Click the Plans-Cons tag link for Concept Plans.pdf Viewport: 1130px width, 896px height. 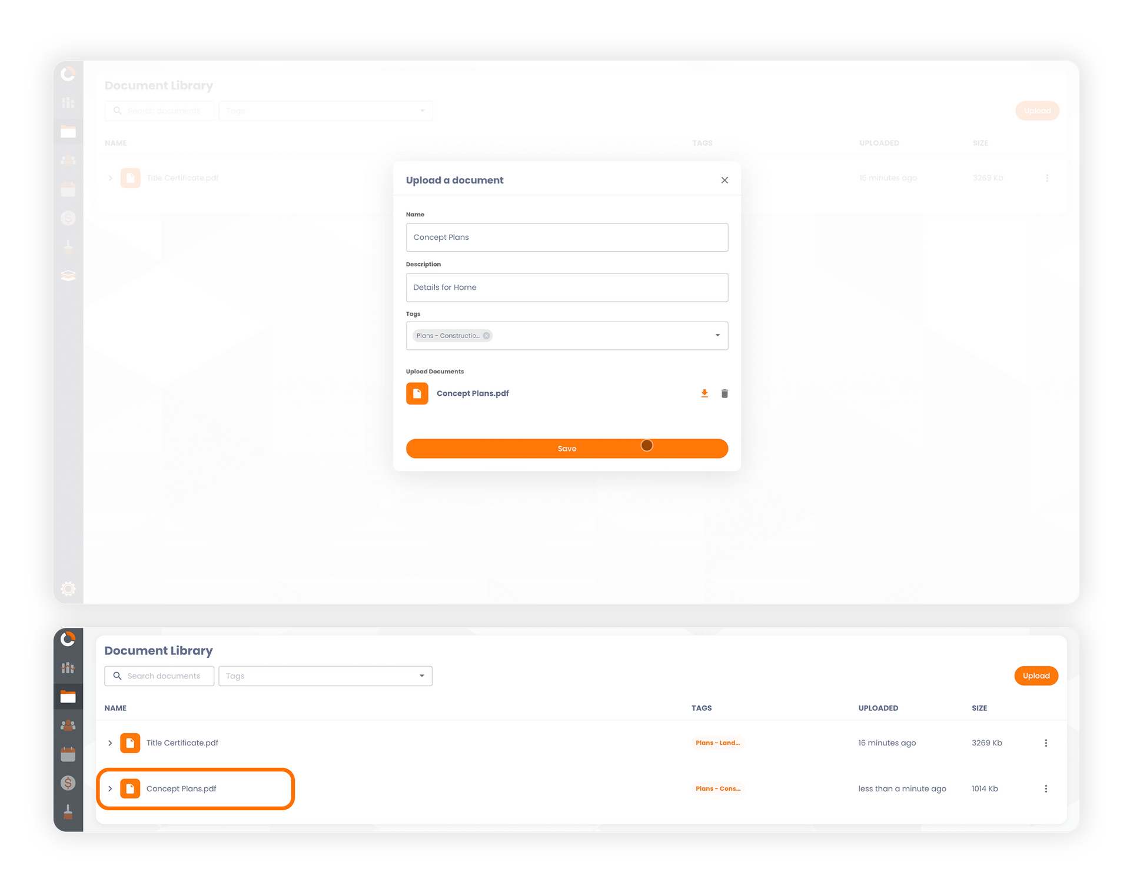(718, 788)
